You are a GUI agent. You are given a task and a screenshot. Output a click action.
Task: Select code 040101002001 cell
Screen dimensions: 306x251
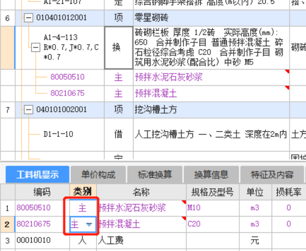(x=62, y=110)
